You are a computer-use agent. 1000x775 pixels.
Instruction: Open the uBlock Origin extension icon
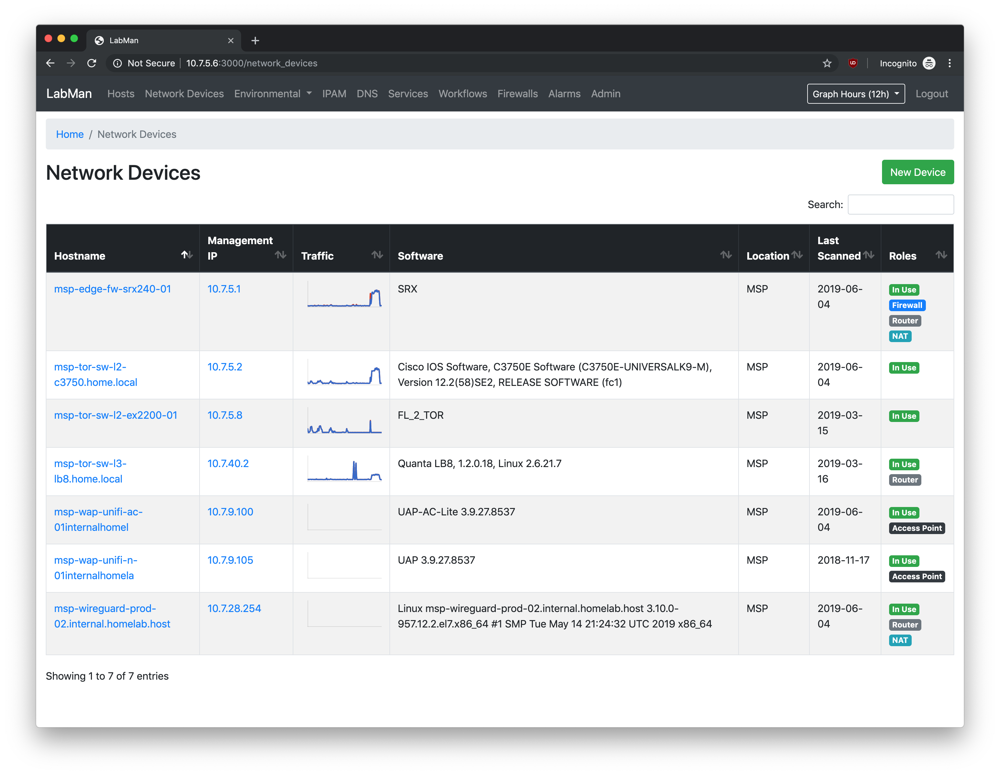[853, 63]
